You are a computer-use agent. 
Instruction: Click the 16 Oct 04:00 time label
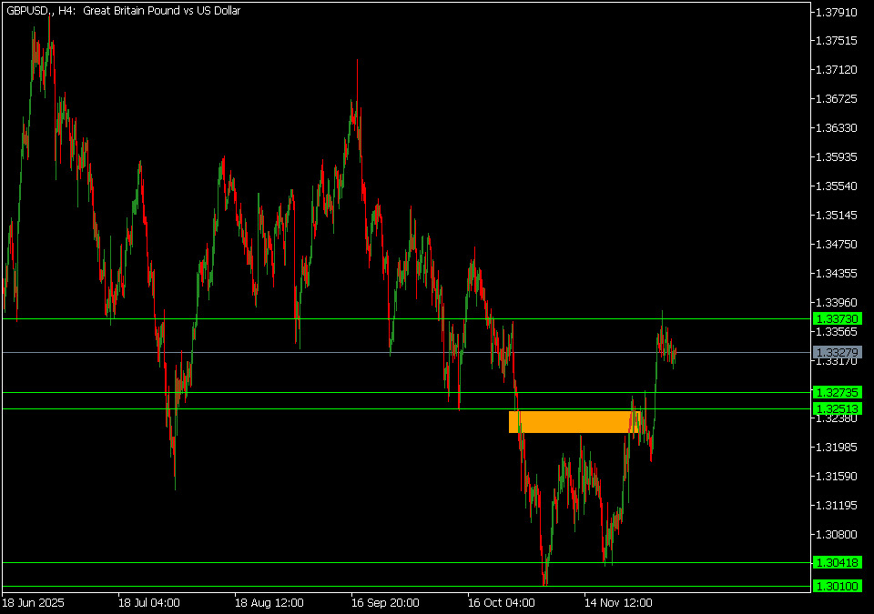pos(501,602)
